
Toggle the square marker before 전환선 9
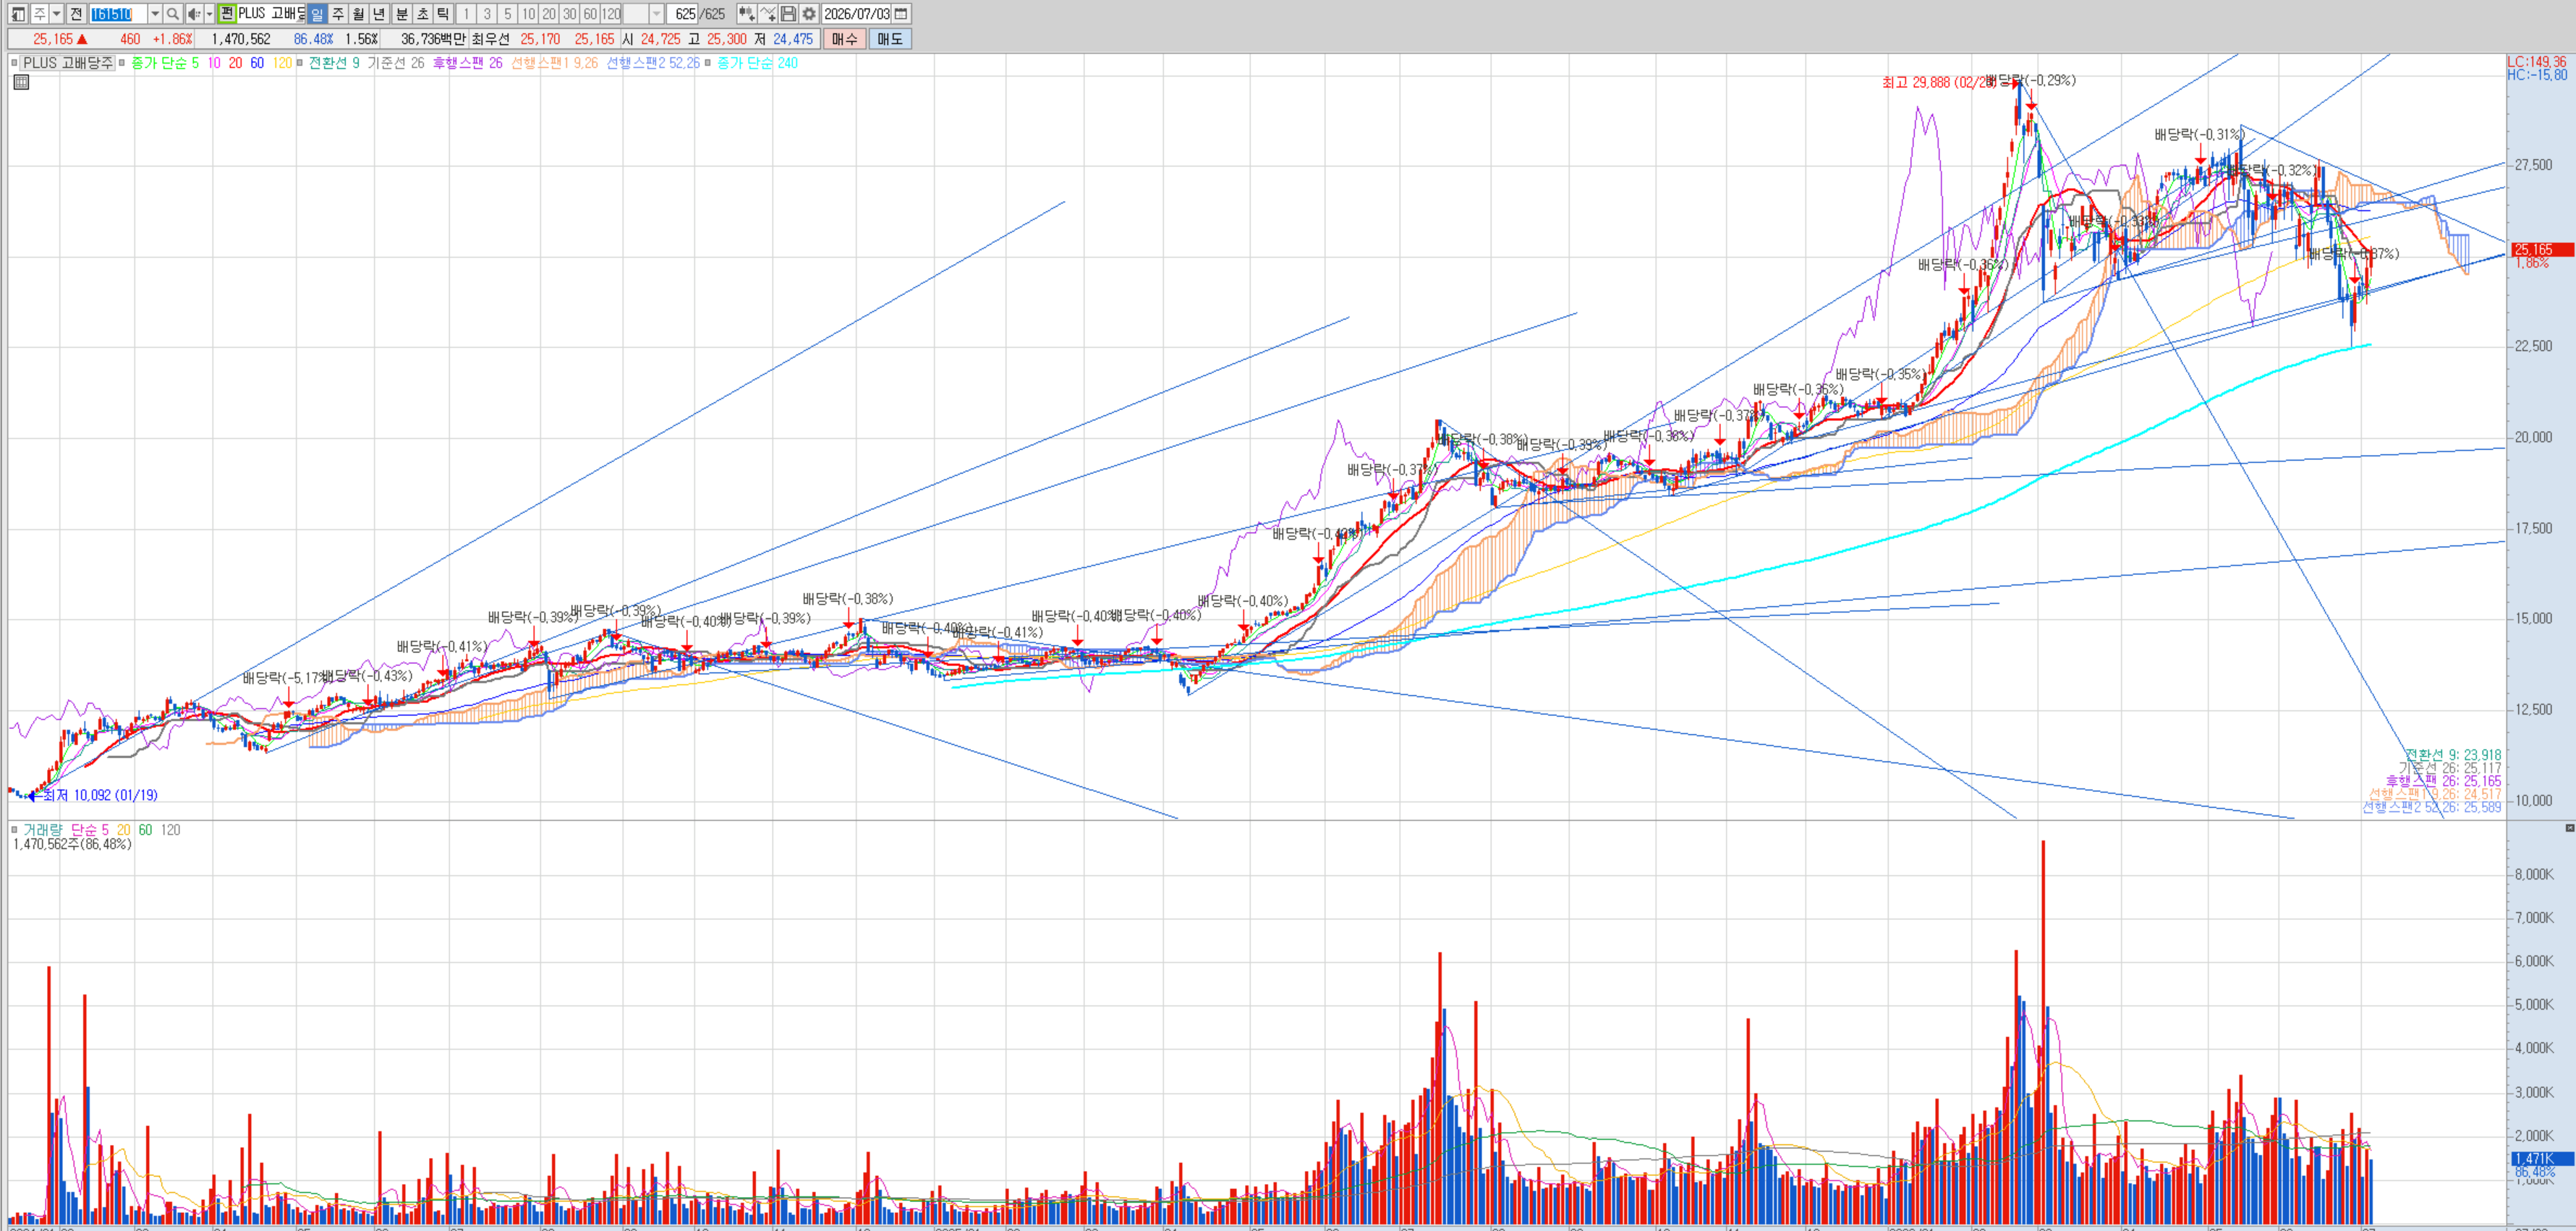[299, 63]
